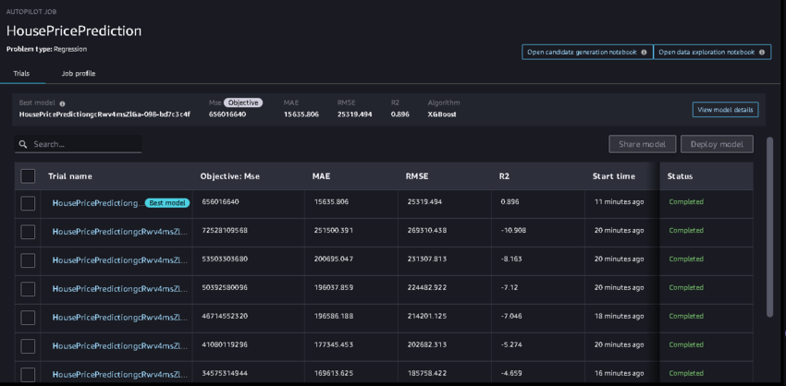
Task: Click table cell MAE 251500.391
Action: [x=335, y=230]
